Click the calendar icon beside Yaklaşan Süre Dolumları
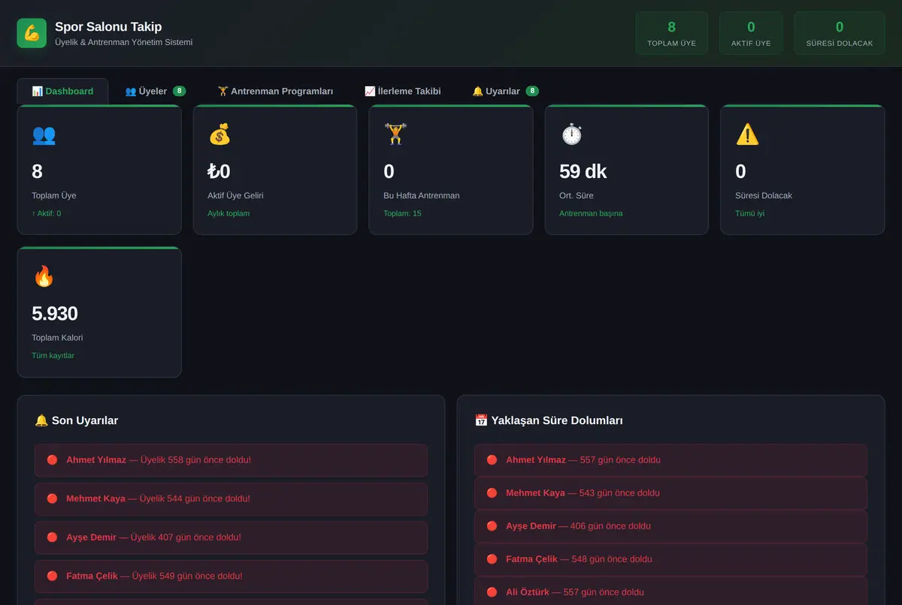 coord(481,420)
